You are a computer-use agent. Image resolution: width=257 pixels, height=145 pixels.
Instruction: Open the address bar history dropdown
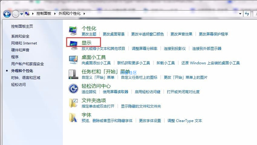240,14
